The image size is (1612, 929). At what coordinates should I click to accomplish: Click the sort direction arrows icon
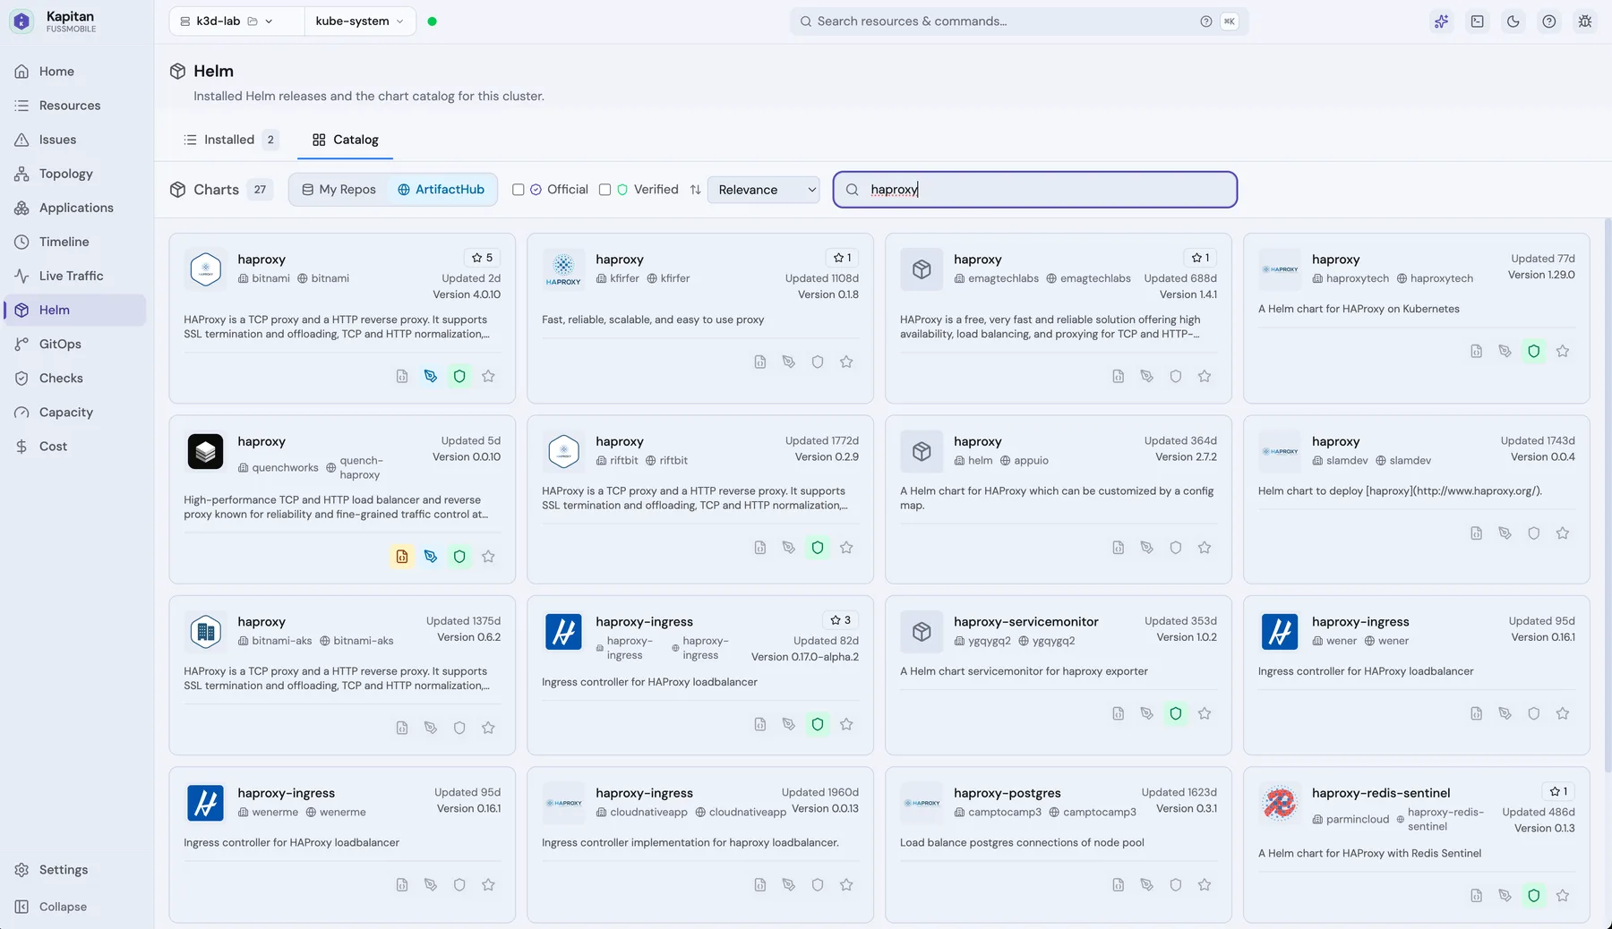695,190
